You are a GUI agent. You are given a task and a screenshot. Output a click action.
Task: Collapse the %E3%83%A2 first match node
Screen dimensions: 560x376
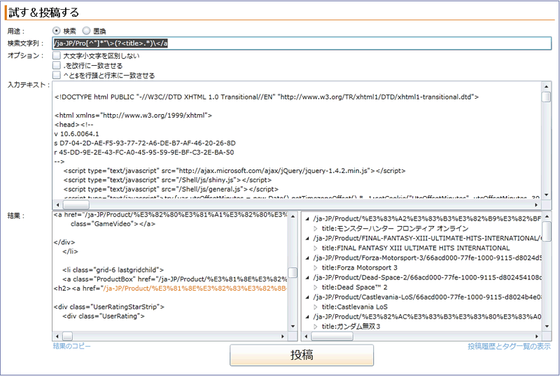point(307,218)
